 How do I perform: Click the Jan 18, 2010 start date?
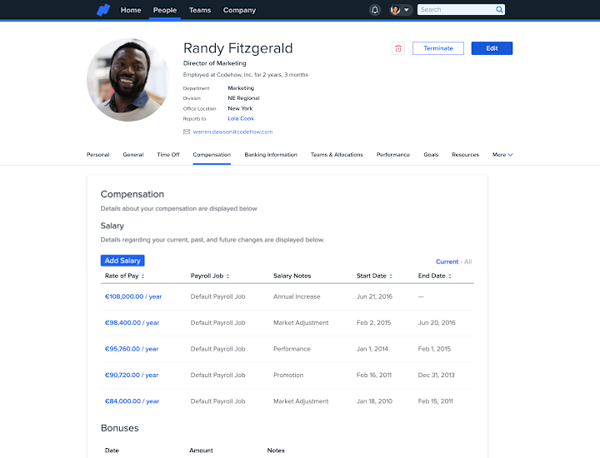click(374, 401)
